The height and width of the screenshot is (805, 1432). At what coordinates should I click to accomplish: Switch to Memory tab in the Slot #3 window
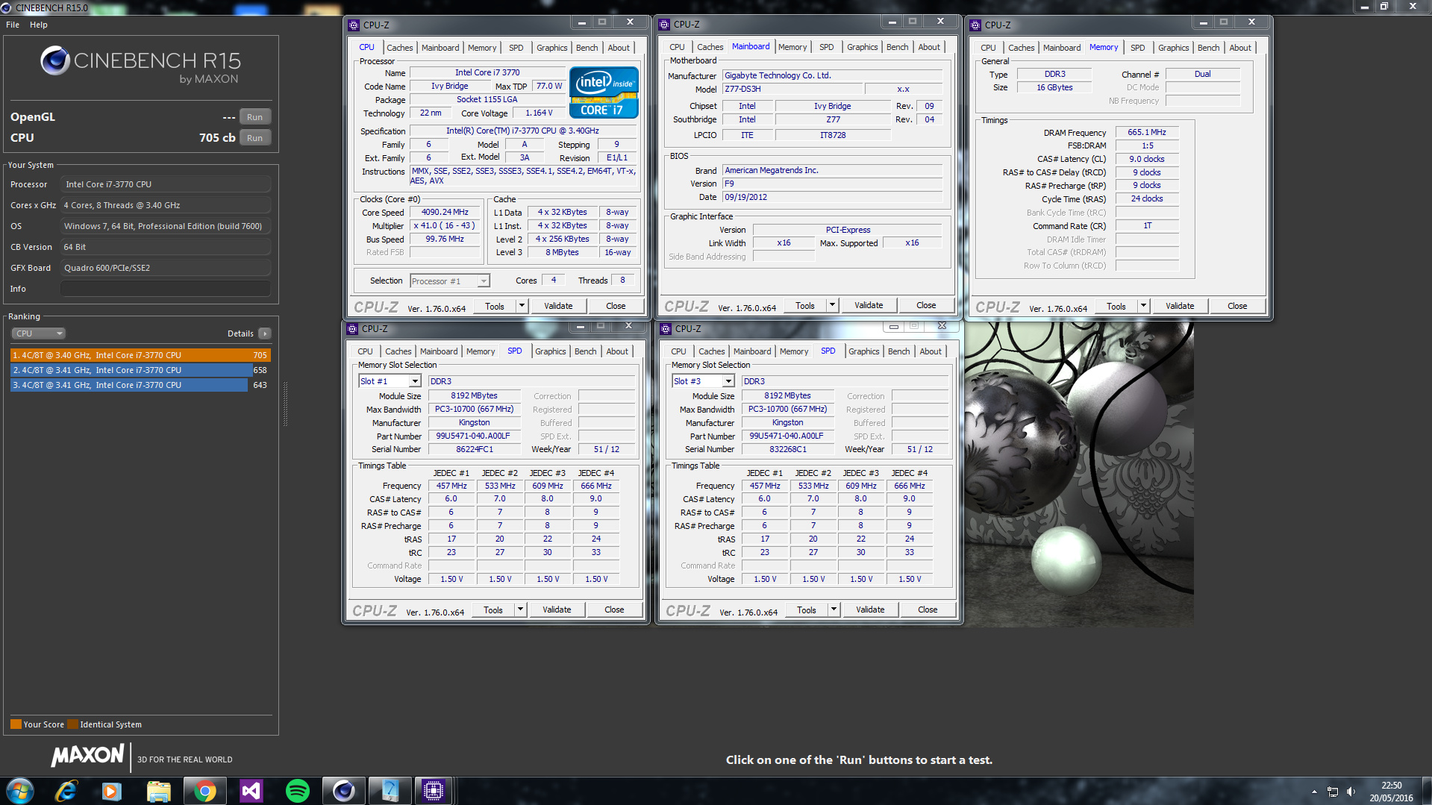(x=794, y=351)
